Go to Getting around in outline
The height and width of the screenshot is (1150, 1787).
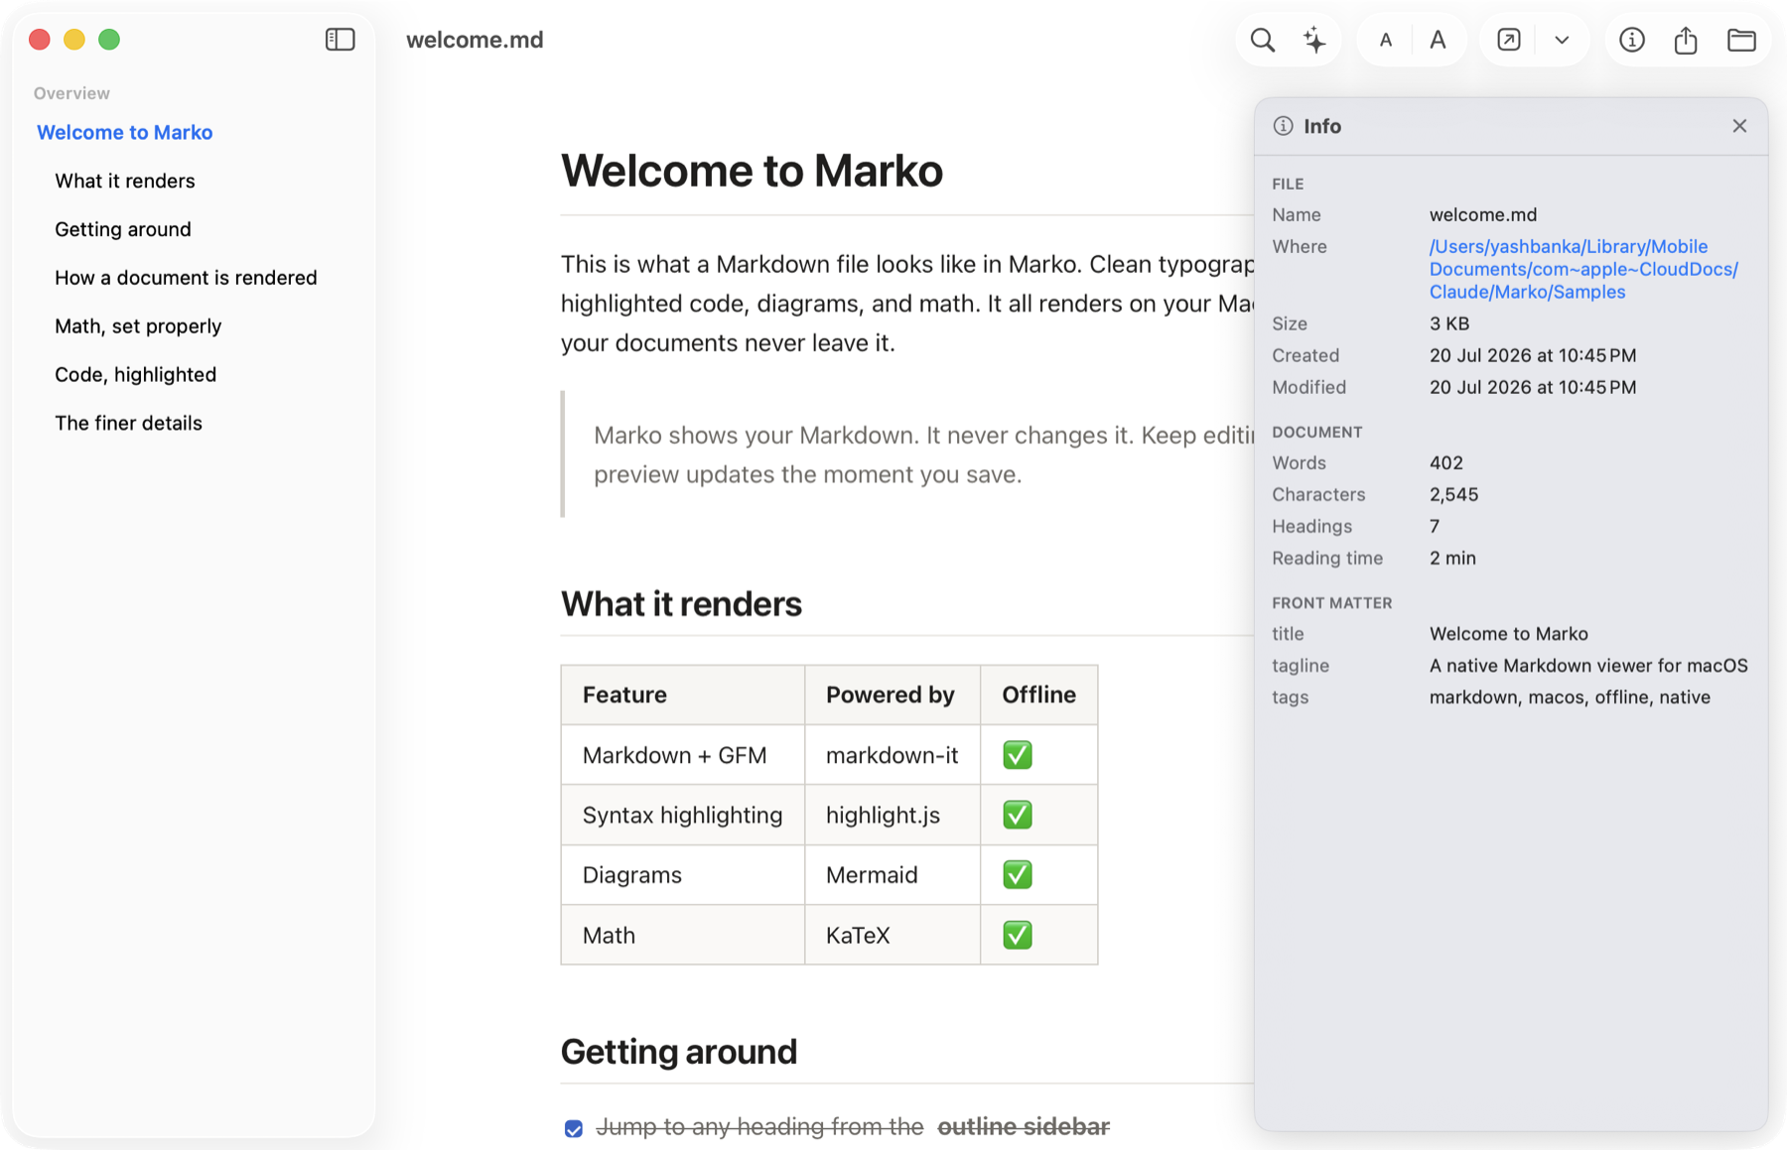(123, 229)
